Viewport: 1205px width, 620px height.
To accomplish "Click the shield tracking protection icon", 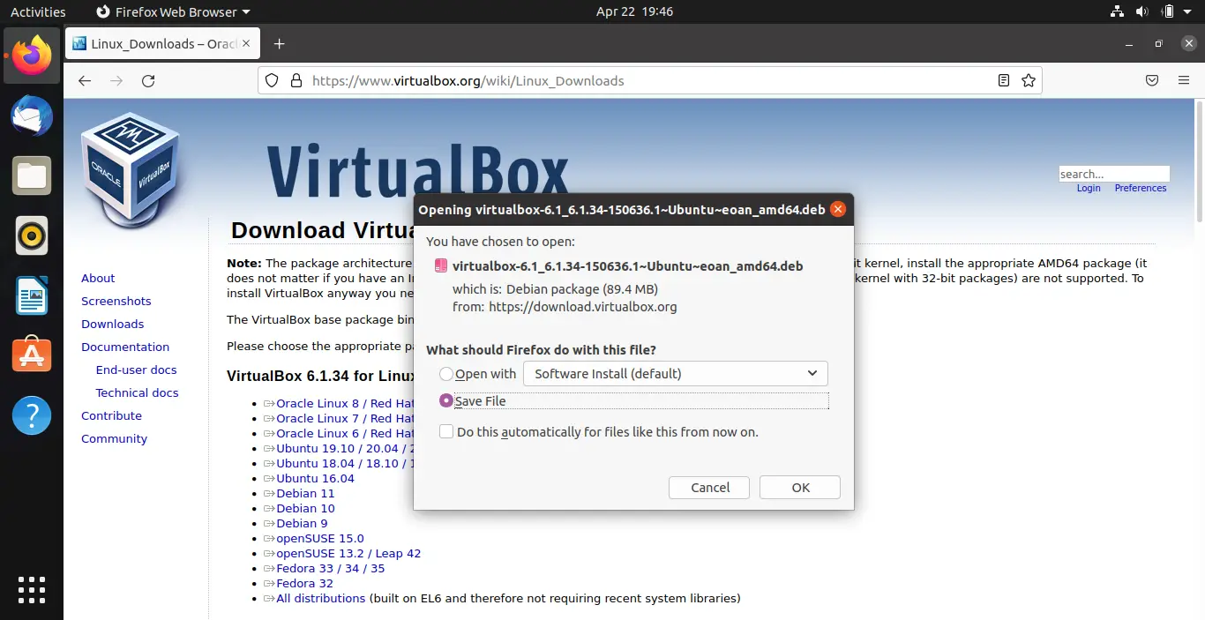I will [272, 80].
